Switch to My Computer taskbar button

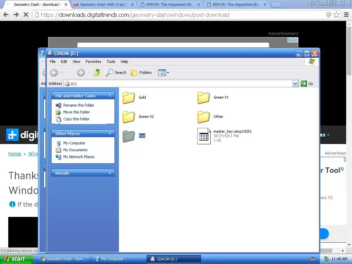(119, 259)
